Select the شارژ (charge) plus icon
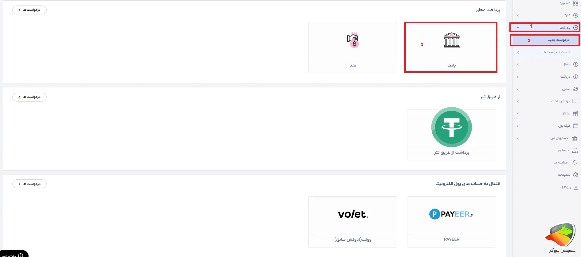581x257 pixels. [x=575, y=15]
